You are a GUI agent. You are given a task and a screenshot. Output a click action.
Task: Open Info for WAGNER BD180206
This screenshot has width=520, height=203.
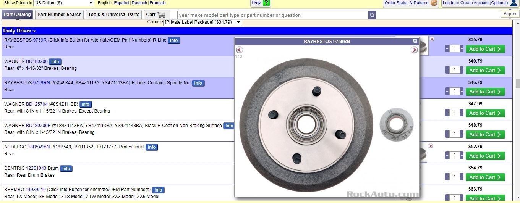click(55, 62)
